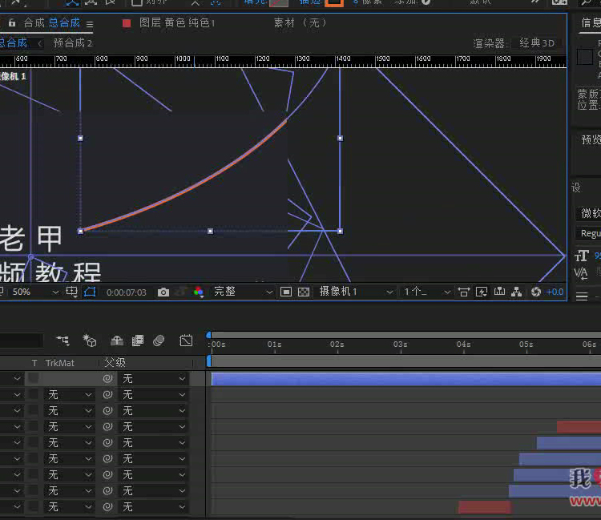This screenshot has height=520, width=601.
Task: Open the Regu font style dropdown
Action: pos(588,233)
